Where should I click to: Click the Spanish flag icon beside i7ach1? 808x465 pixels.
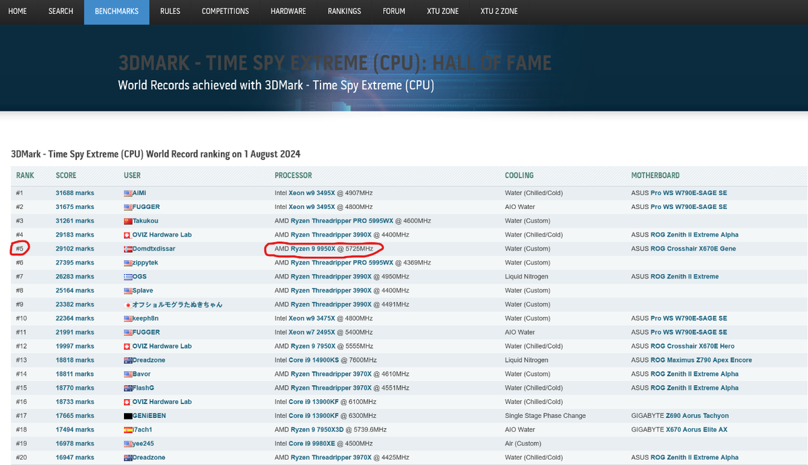pos(128,429)
